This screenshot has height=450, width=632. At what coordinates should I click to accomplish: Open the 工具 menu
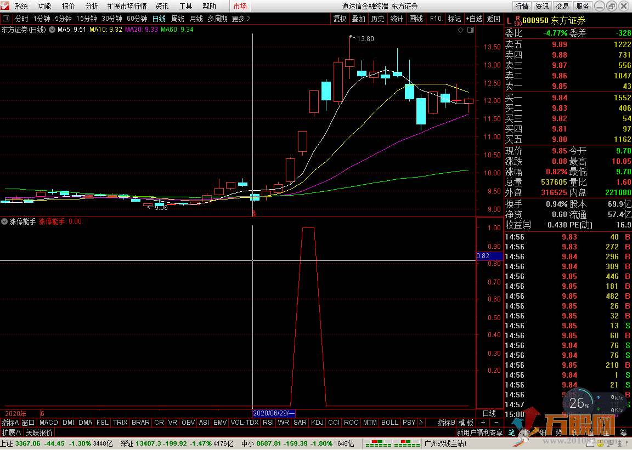coord(185,6)
